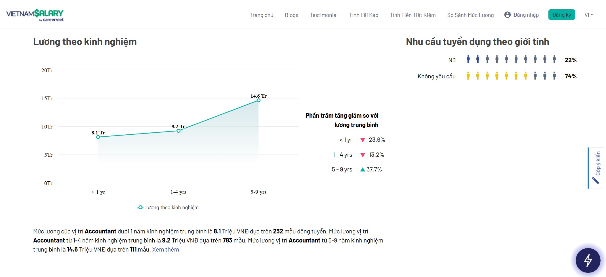Click the green up arrow beside 37.7%
Screen dimensions: 606x277
click(362, 169)
